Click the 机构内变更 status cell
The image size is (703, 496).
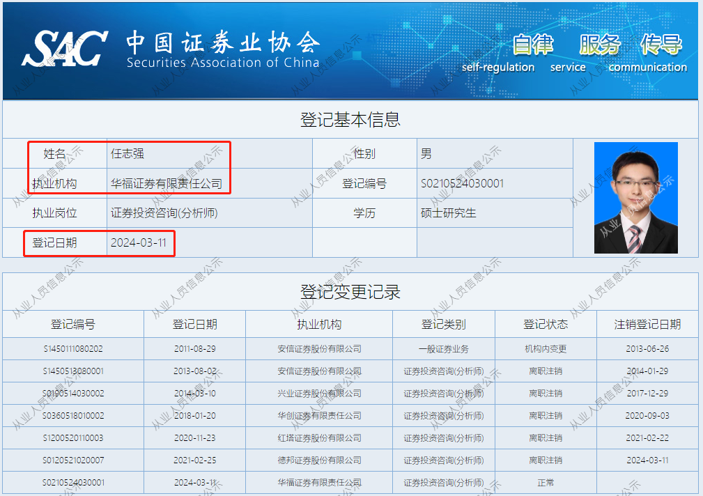(x=546, y=349)
